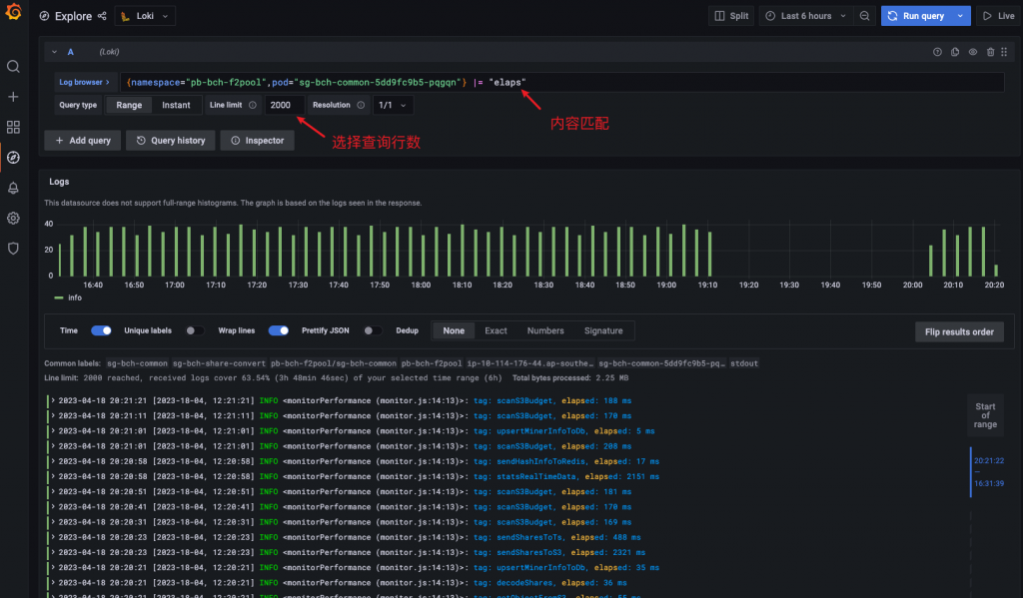Image resolution: width=1023 pixels, height=598 pixels.
Task: Open the Last 6 hours time picker
Action: click(x=806, y=16)
